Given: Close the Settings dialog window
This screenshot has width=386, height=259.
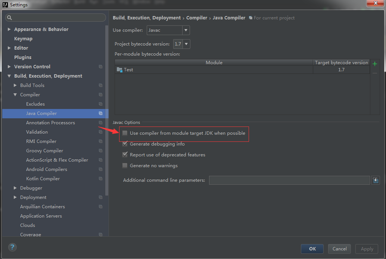Looking at the screenshot, I should tap(375, 3).
